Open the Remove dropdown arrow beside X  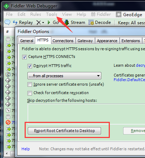[43, 22]
